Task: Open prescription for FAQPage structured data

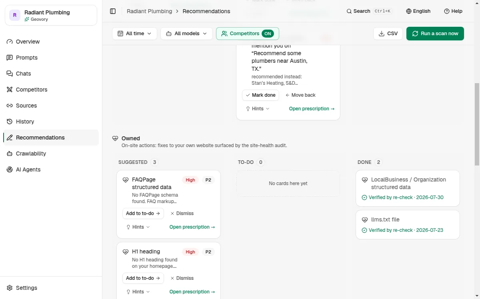Action: pos(192,227)
